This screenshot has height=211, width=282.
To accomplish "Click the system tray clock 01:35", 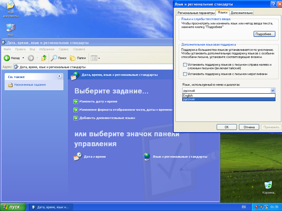I will (x=274, y=207).
